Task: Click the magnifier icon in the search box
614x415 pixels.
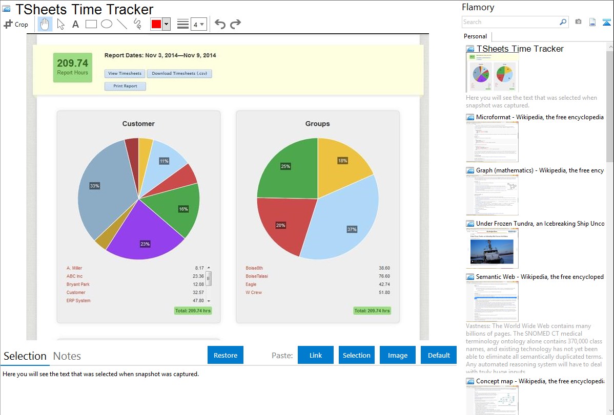Action: [563, 22]
